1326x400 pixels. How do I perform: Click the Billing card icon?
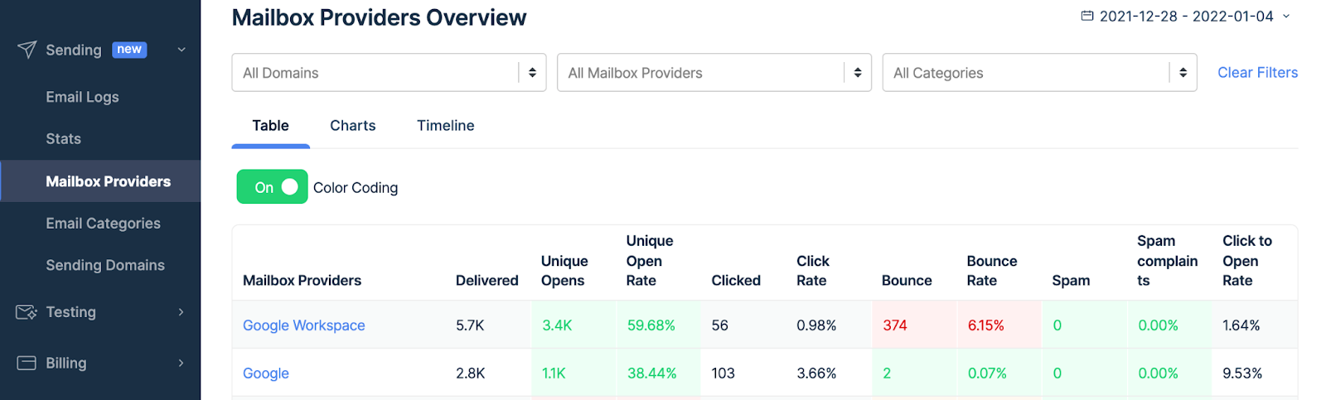point(27,363)
